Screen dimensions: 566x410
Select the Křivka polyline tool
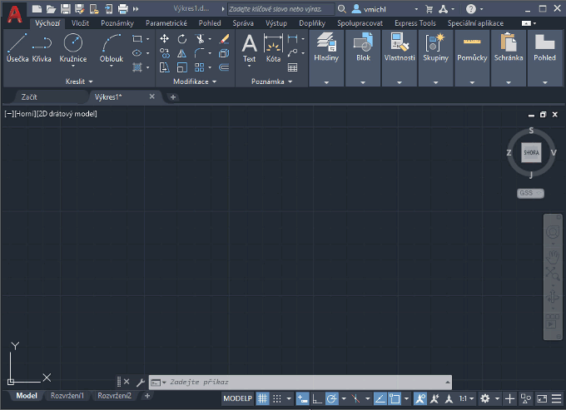(x=42, y=47)
